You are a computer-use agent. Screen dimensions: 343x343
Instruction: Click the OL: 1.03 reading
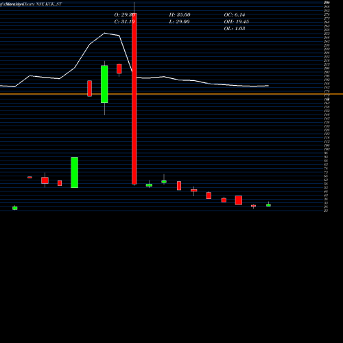(235, 29)
